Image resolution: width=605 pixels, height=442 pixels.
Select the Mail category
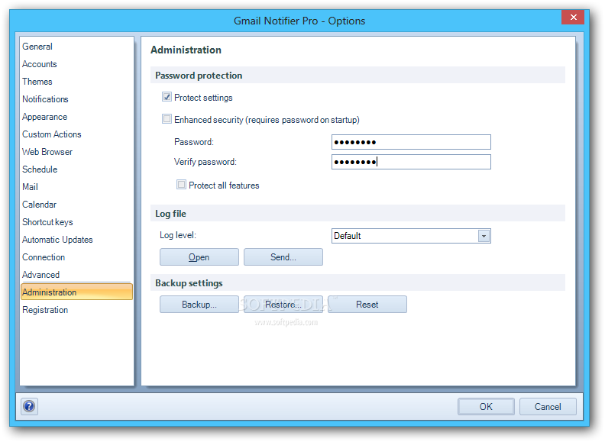pos(77,187)
